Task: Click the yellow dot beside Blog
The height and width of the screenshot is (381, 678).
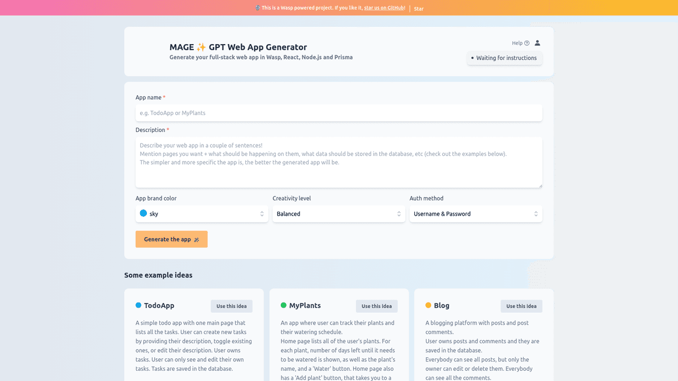Action: [428, 305]
